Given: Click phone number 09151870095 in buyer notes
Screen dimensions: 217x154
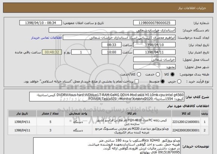Looking at the screenshot, I should coord(169,152).
